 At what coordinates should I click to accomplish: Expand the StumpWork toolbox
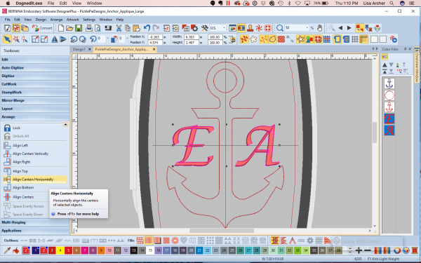pos(35,93)
